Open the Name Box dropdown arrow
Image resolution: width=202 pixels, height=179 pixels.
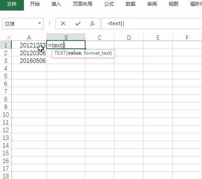[39, 23]
